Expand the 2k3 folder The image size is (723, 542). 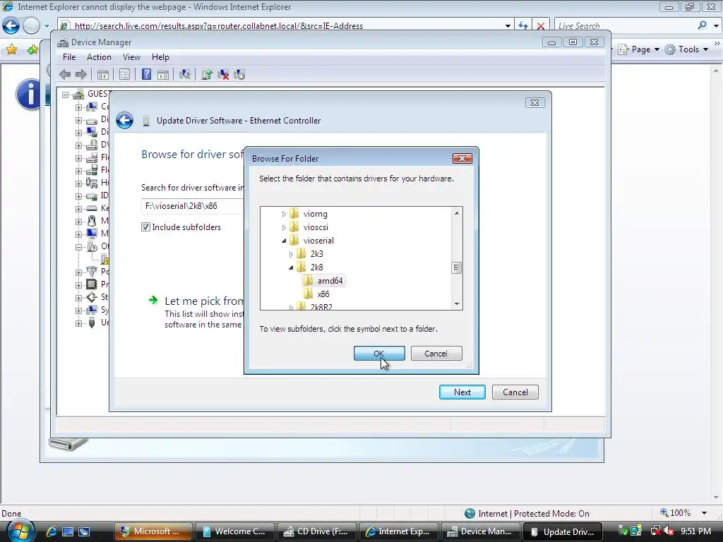tap(291, 254)
